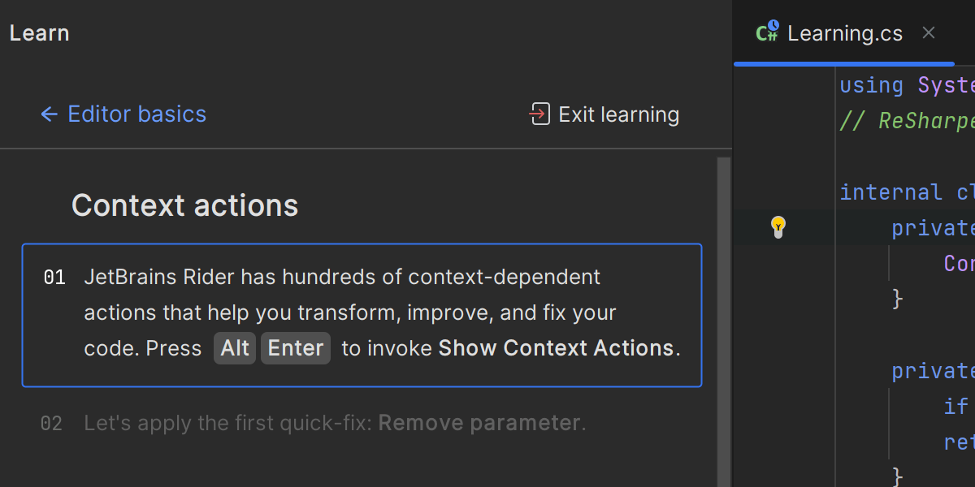The height and width of the screenshot is (487, 975).
Task: Click the back arrow beside Editor basics
Action: click(49, 114)
